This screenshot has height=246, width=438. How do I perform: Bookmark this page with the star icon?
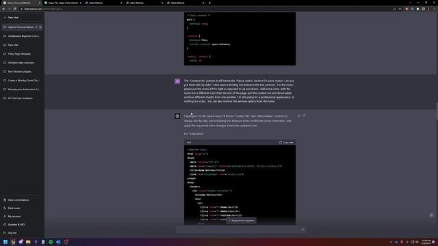pyautogui.click(x=400, y=9)
